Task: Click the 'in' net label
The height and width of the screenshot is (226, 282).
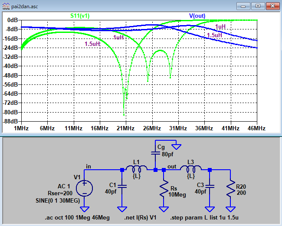Action: tap(89, 166)
